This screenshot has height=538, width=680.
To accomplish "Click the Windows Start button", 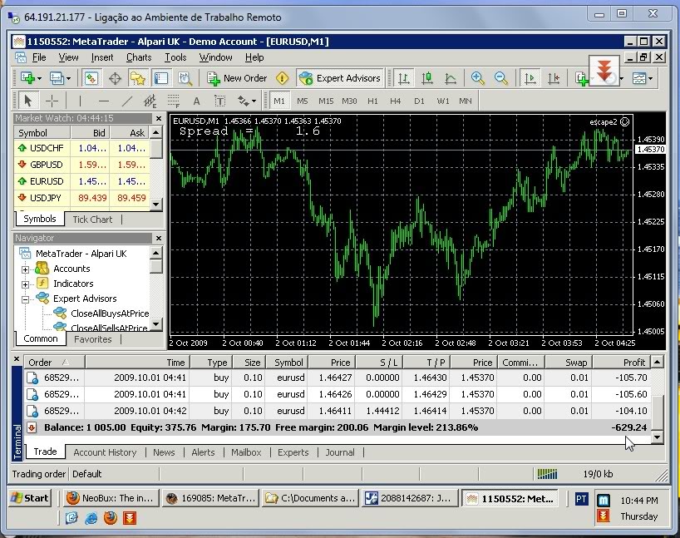I will tap(30, 499).
